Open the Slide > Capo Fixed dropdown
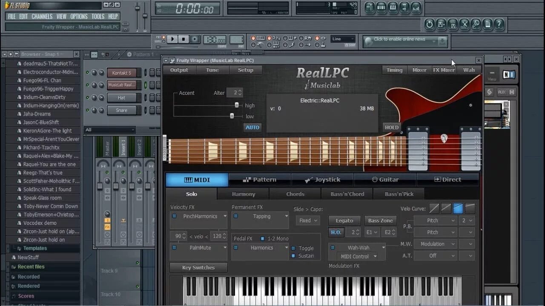This screenshot has height=306, width=545. tap(308, 221)
